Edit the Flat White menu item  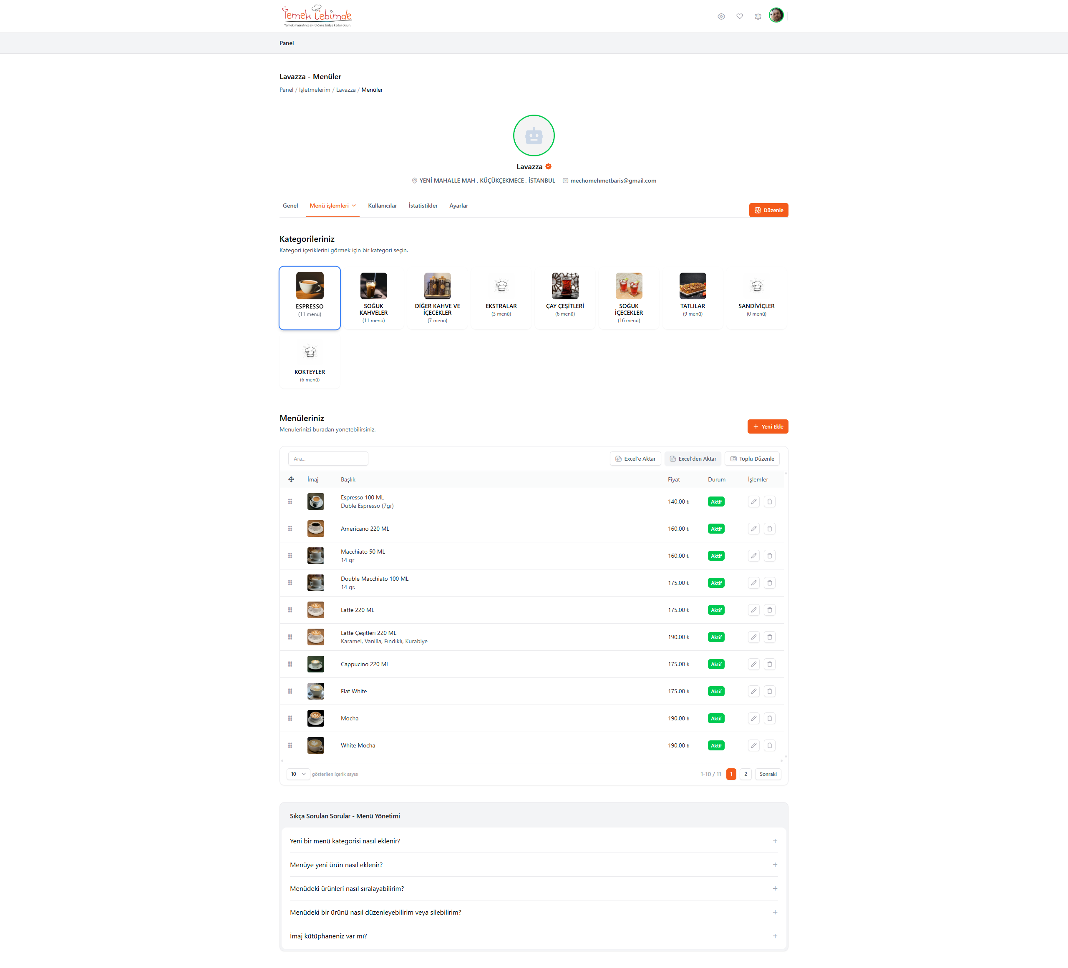[x=753, y=691]
